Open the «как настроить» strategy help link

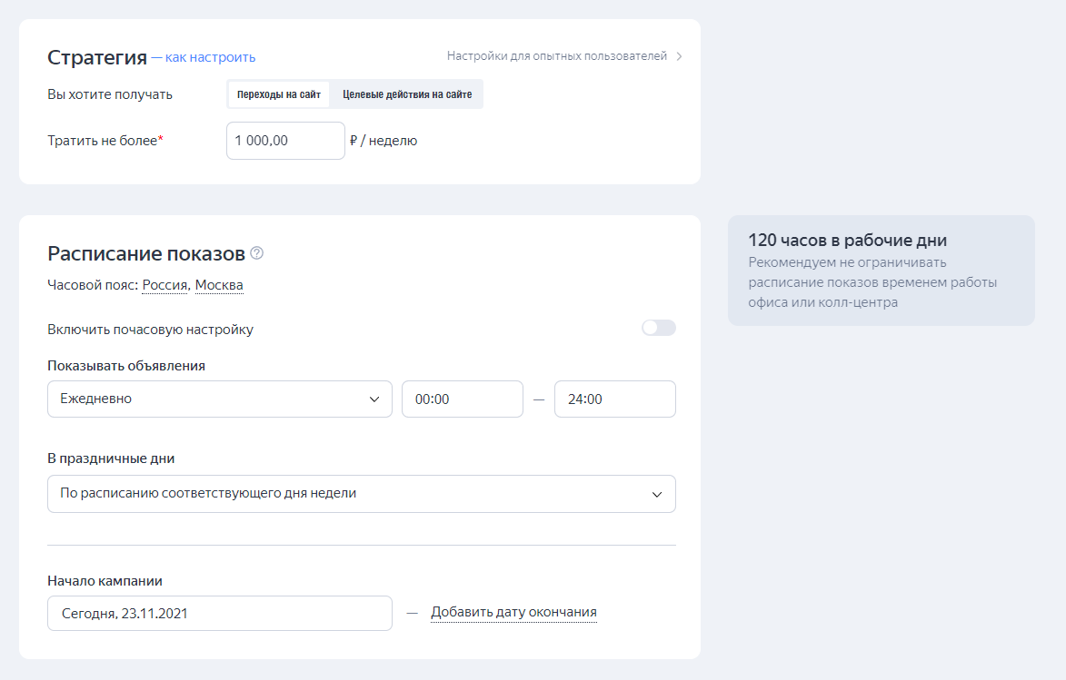[210, 58]
